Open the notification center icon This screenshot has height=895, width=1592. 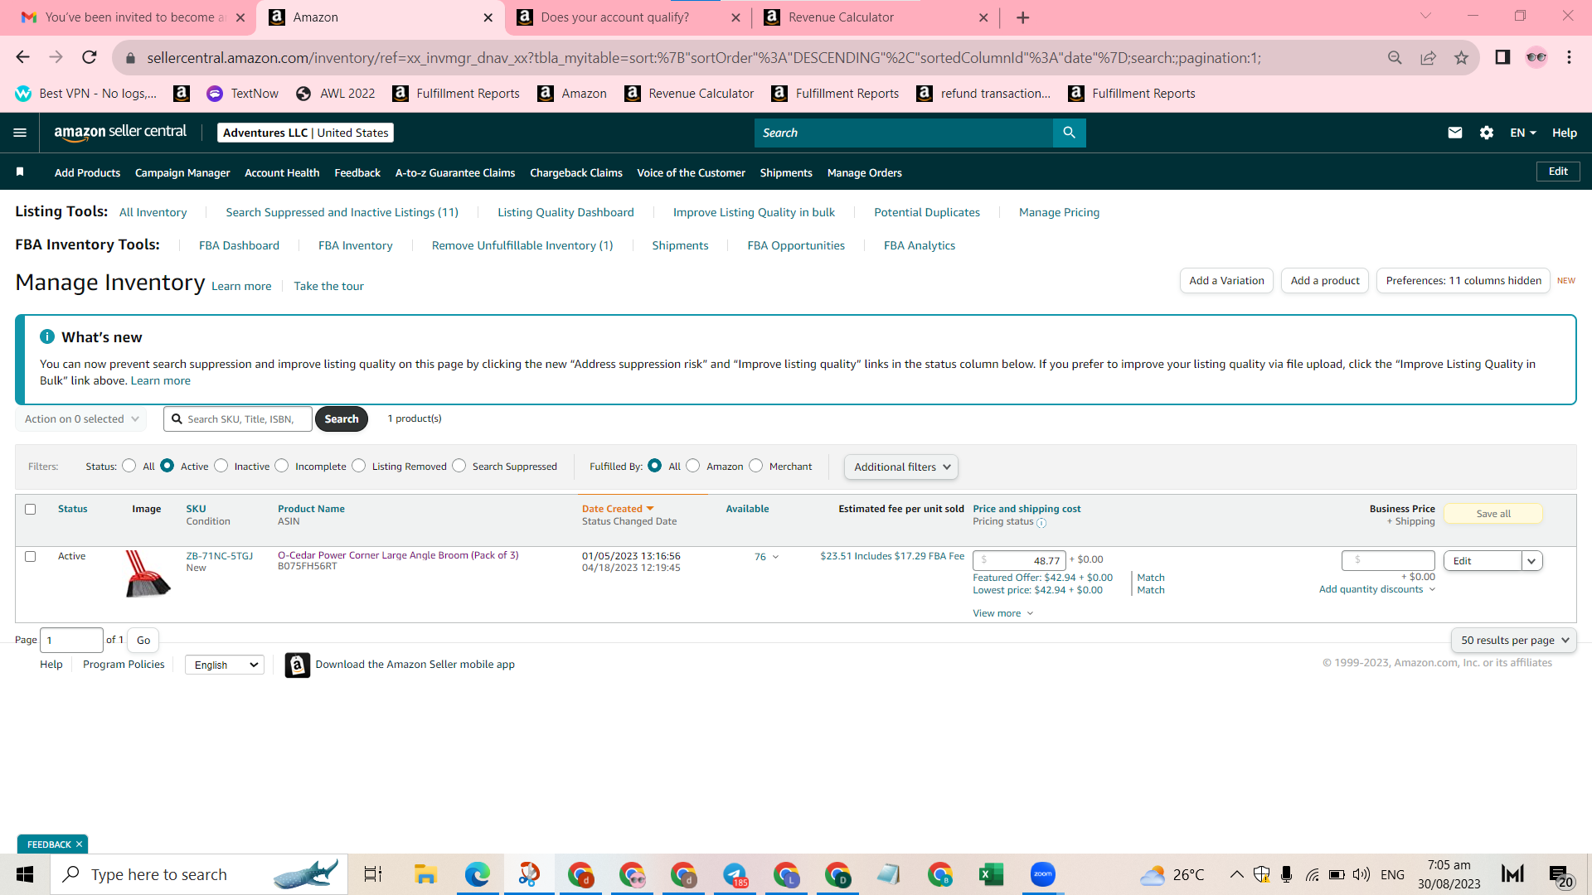point(1560,876)
